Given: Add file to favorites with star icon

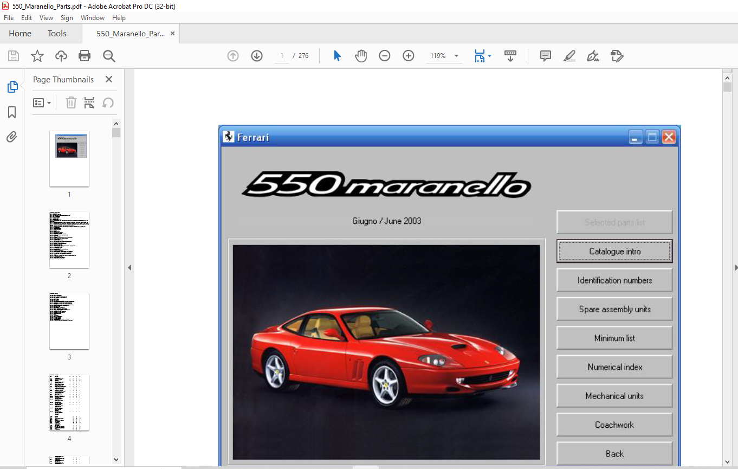Looking at the screenshot, I should coord(37,56).
